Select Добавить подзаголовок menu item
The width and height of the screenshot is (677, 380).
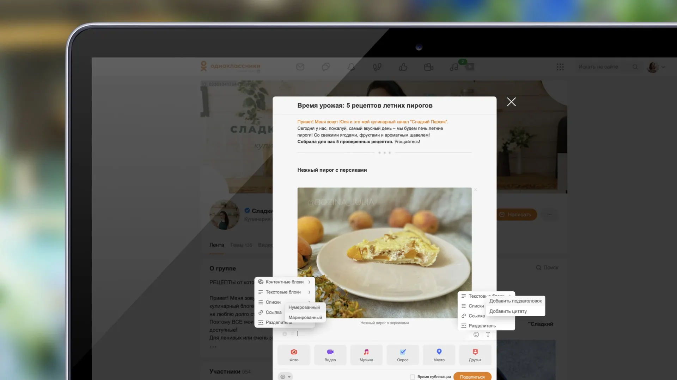[x=515, y=301]
